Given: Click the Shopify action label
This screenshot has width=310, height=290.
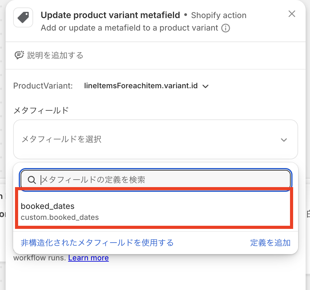Looking at the screenshot, I should click(219, 15).
